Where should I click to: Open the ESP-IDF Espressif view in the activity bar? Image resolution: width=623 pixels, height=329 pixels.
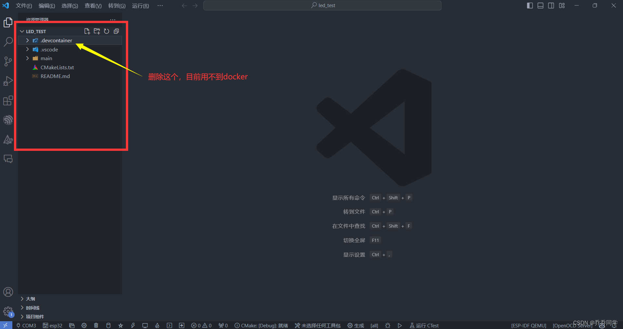[8, 120]
